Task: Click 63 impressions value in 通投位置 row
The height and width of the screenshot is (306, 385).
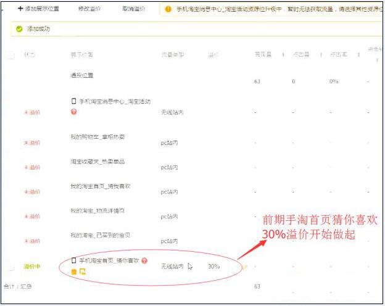Action: pos(257,81)
